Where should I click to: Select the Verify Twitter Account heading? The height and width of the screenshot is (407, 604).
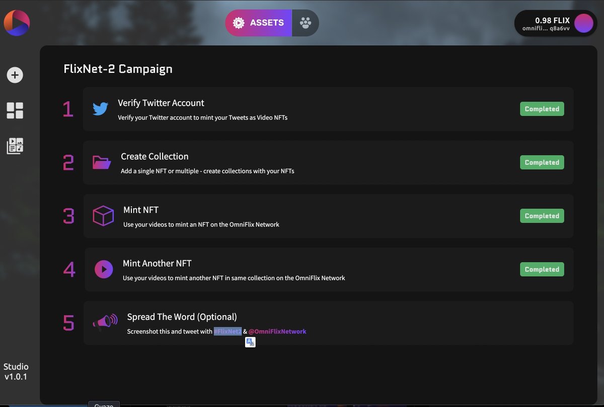tap(161, 103)
